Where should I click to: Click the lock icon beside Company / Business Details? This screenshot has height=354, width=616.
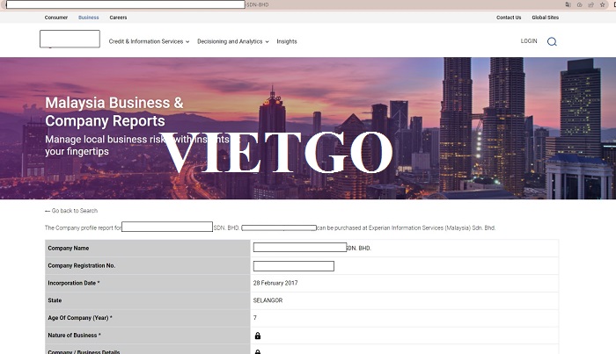258,351
